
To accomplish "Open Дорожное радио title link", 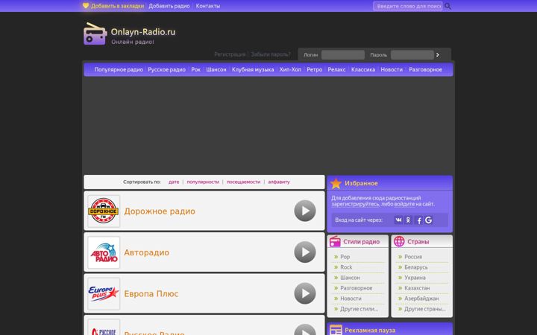I will [x=160, y=211].
